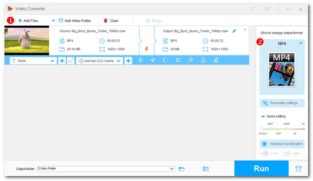
Task: Select the crop tool
Action: tap(178, 60)
